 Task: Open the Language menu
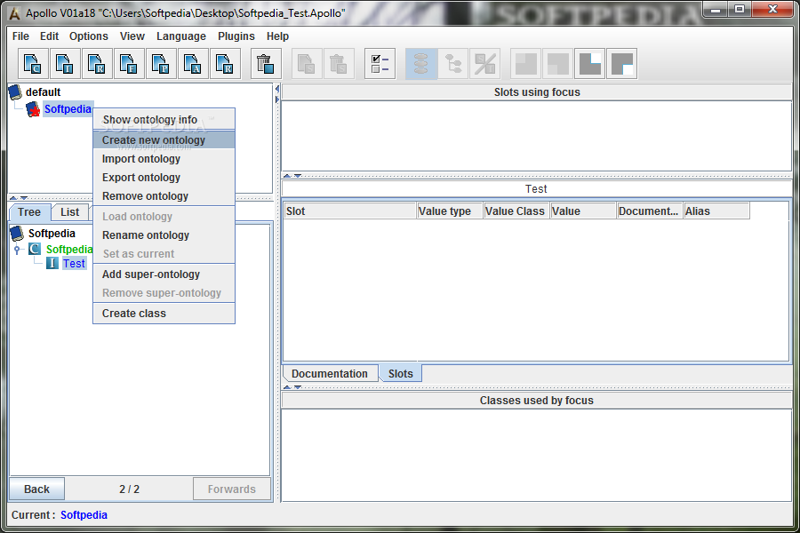coord(181,36)
